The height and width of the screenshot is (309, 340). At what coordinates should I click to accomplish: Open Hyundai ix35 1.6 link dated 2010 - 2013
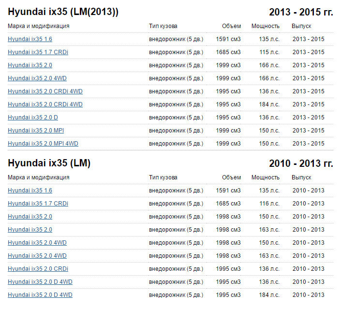coord(30,191)
